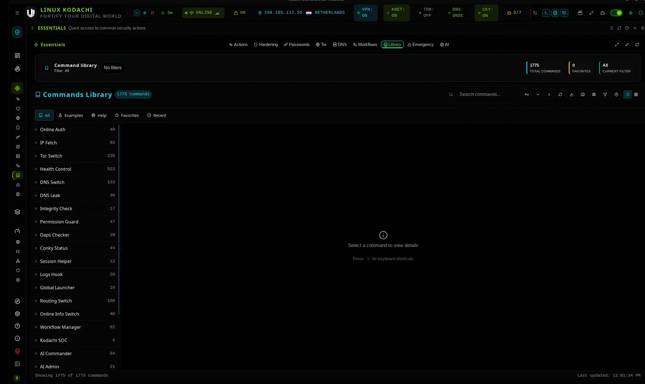Click the Search commands input field
645x384 pixels.
tap(483, 94)
